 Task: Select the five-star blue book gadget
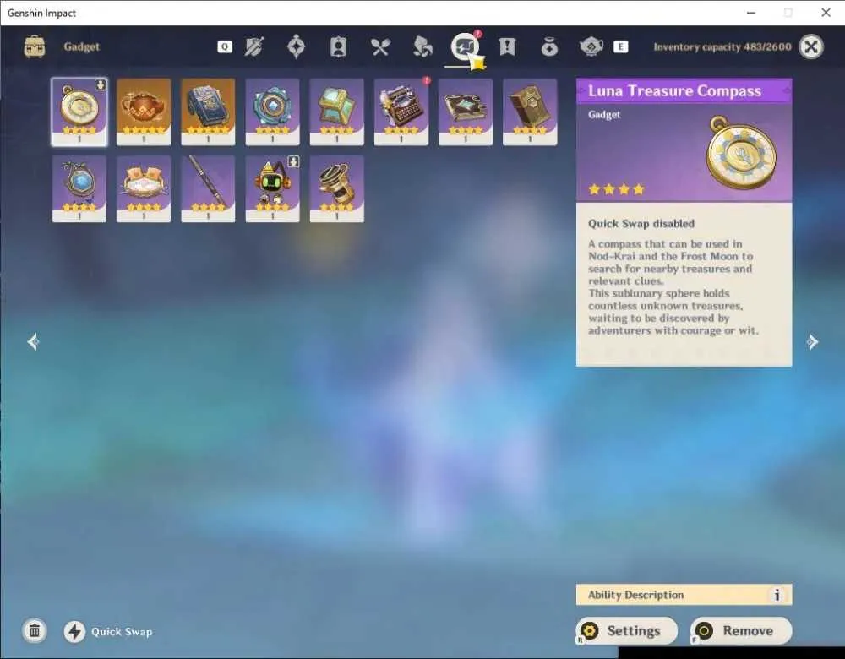[208, 112]
